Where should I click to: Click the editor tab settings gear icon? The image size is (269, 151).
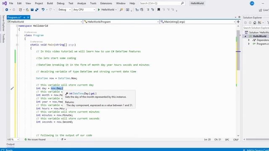point(239,17)
